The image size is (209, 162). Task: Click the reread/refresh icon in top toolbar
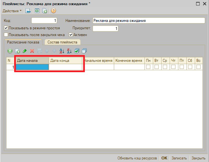click(x=37, y=11)
